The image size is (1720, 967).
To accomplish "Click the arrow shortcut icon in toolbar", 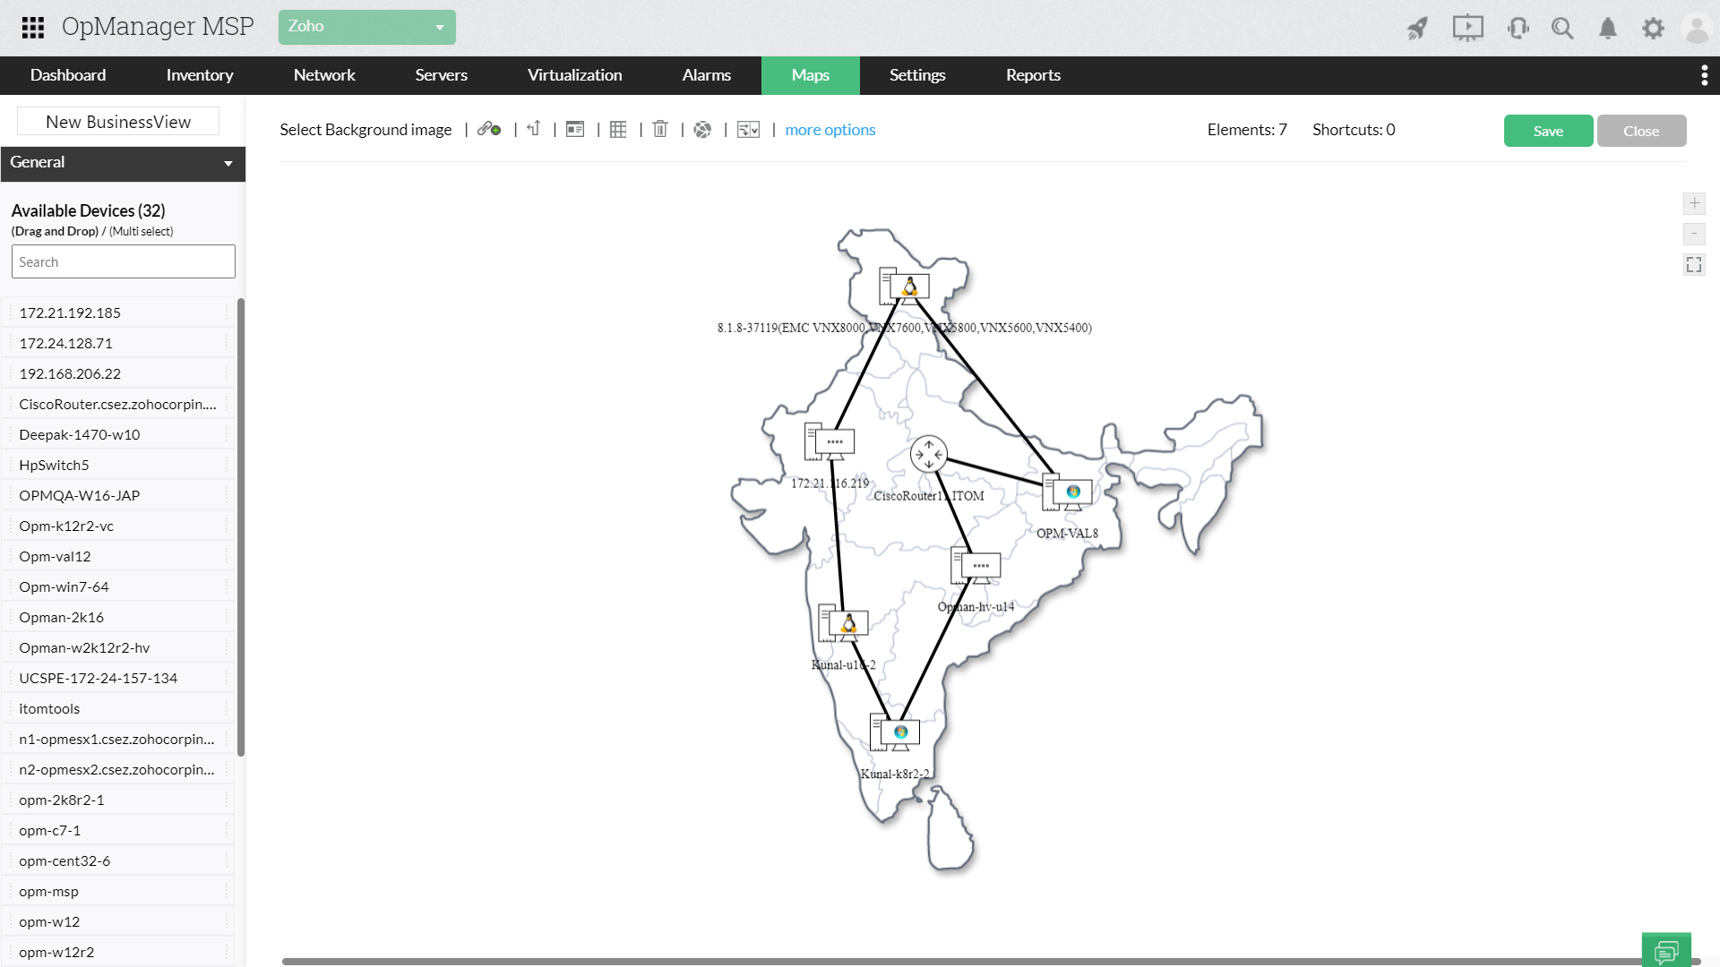I will click(534, 129).
